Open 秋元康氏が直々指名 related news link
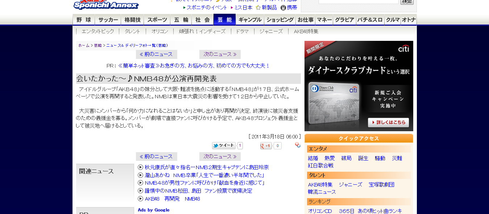The height and width of the screenshot is (214, 489). 207,167
